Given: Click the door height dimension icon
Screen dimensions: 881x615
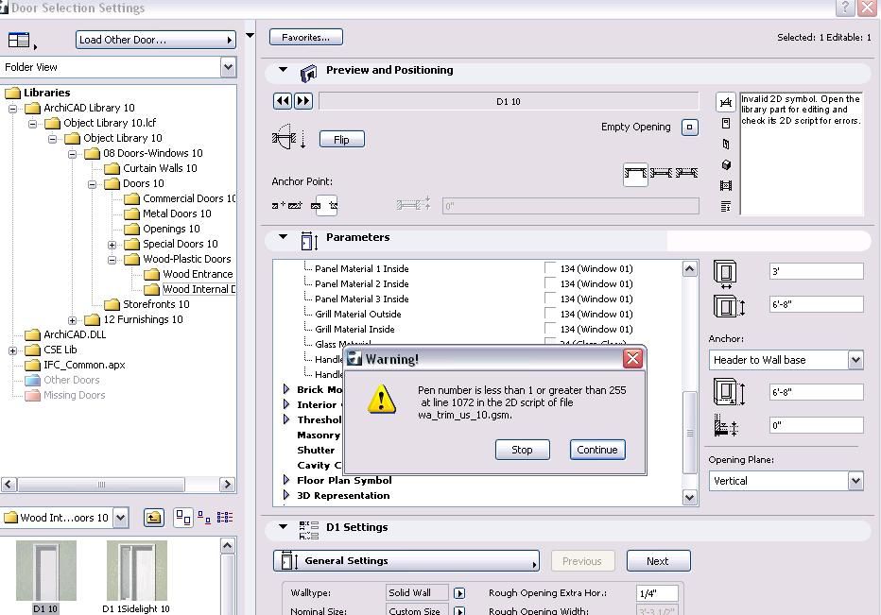Looking at the screenshot, I should [x=728, y=307].
